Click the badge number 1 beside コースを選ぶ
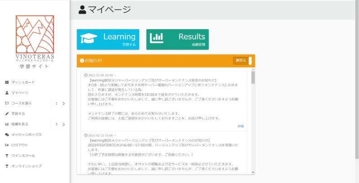Viewport: 359px width, 183px height. (x=57, y=104)
